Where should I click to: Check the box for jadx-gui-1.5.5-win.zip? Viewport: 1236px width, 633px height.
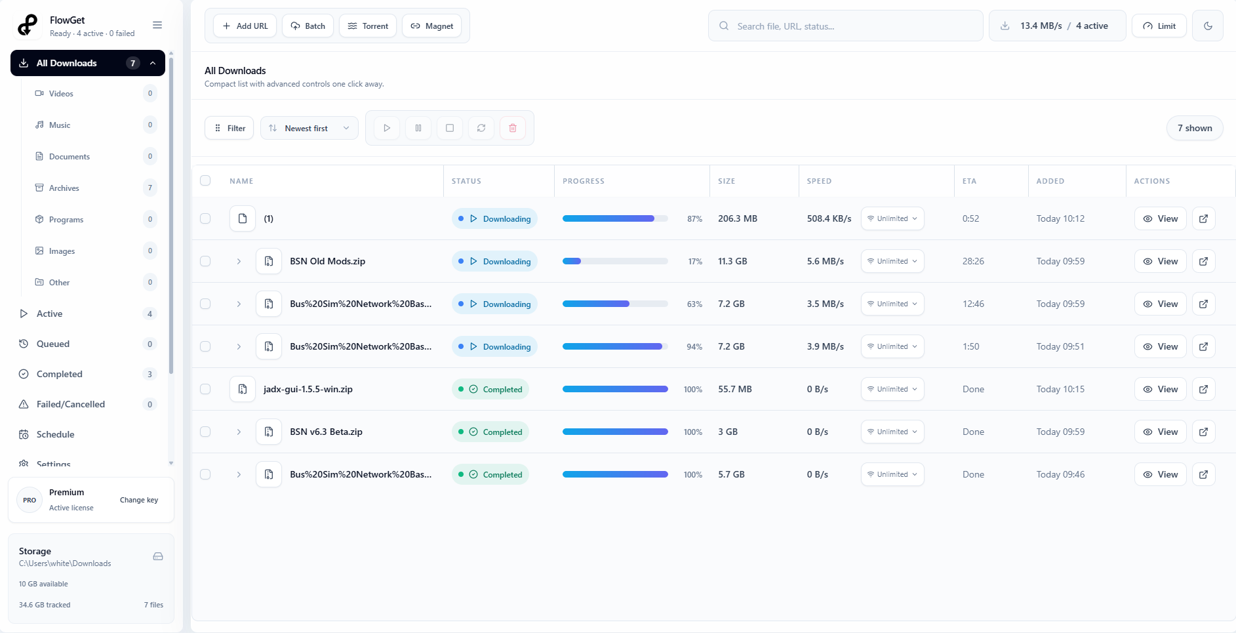click(205, 389)
